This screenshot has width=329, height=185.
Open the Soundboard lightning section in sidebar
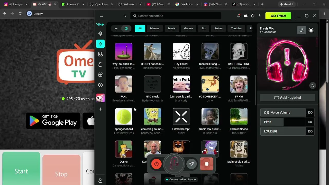[100, 44]
